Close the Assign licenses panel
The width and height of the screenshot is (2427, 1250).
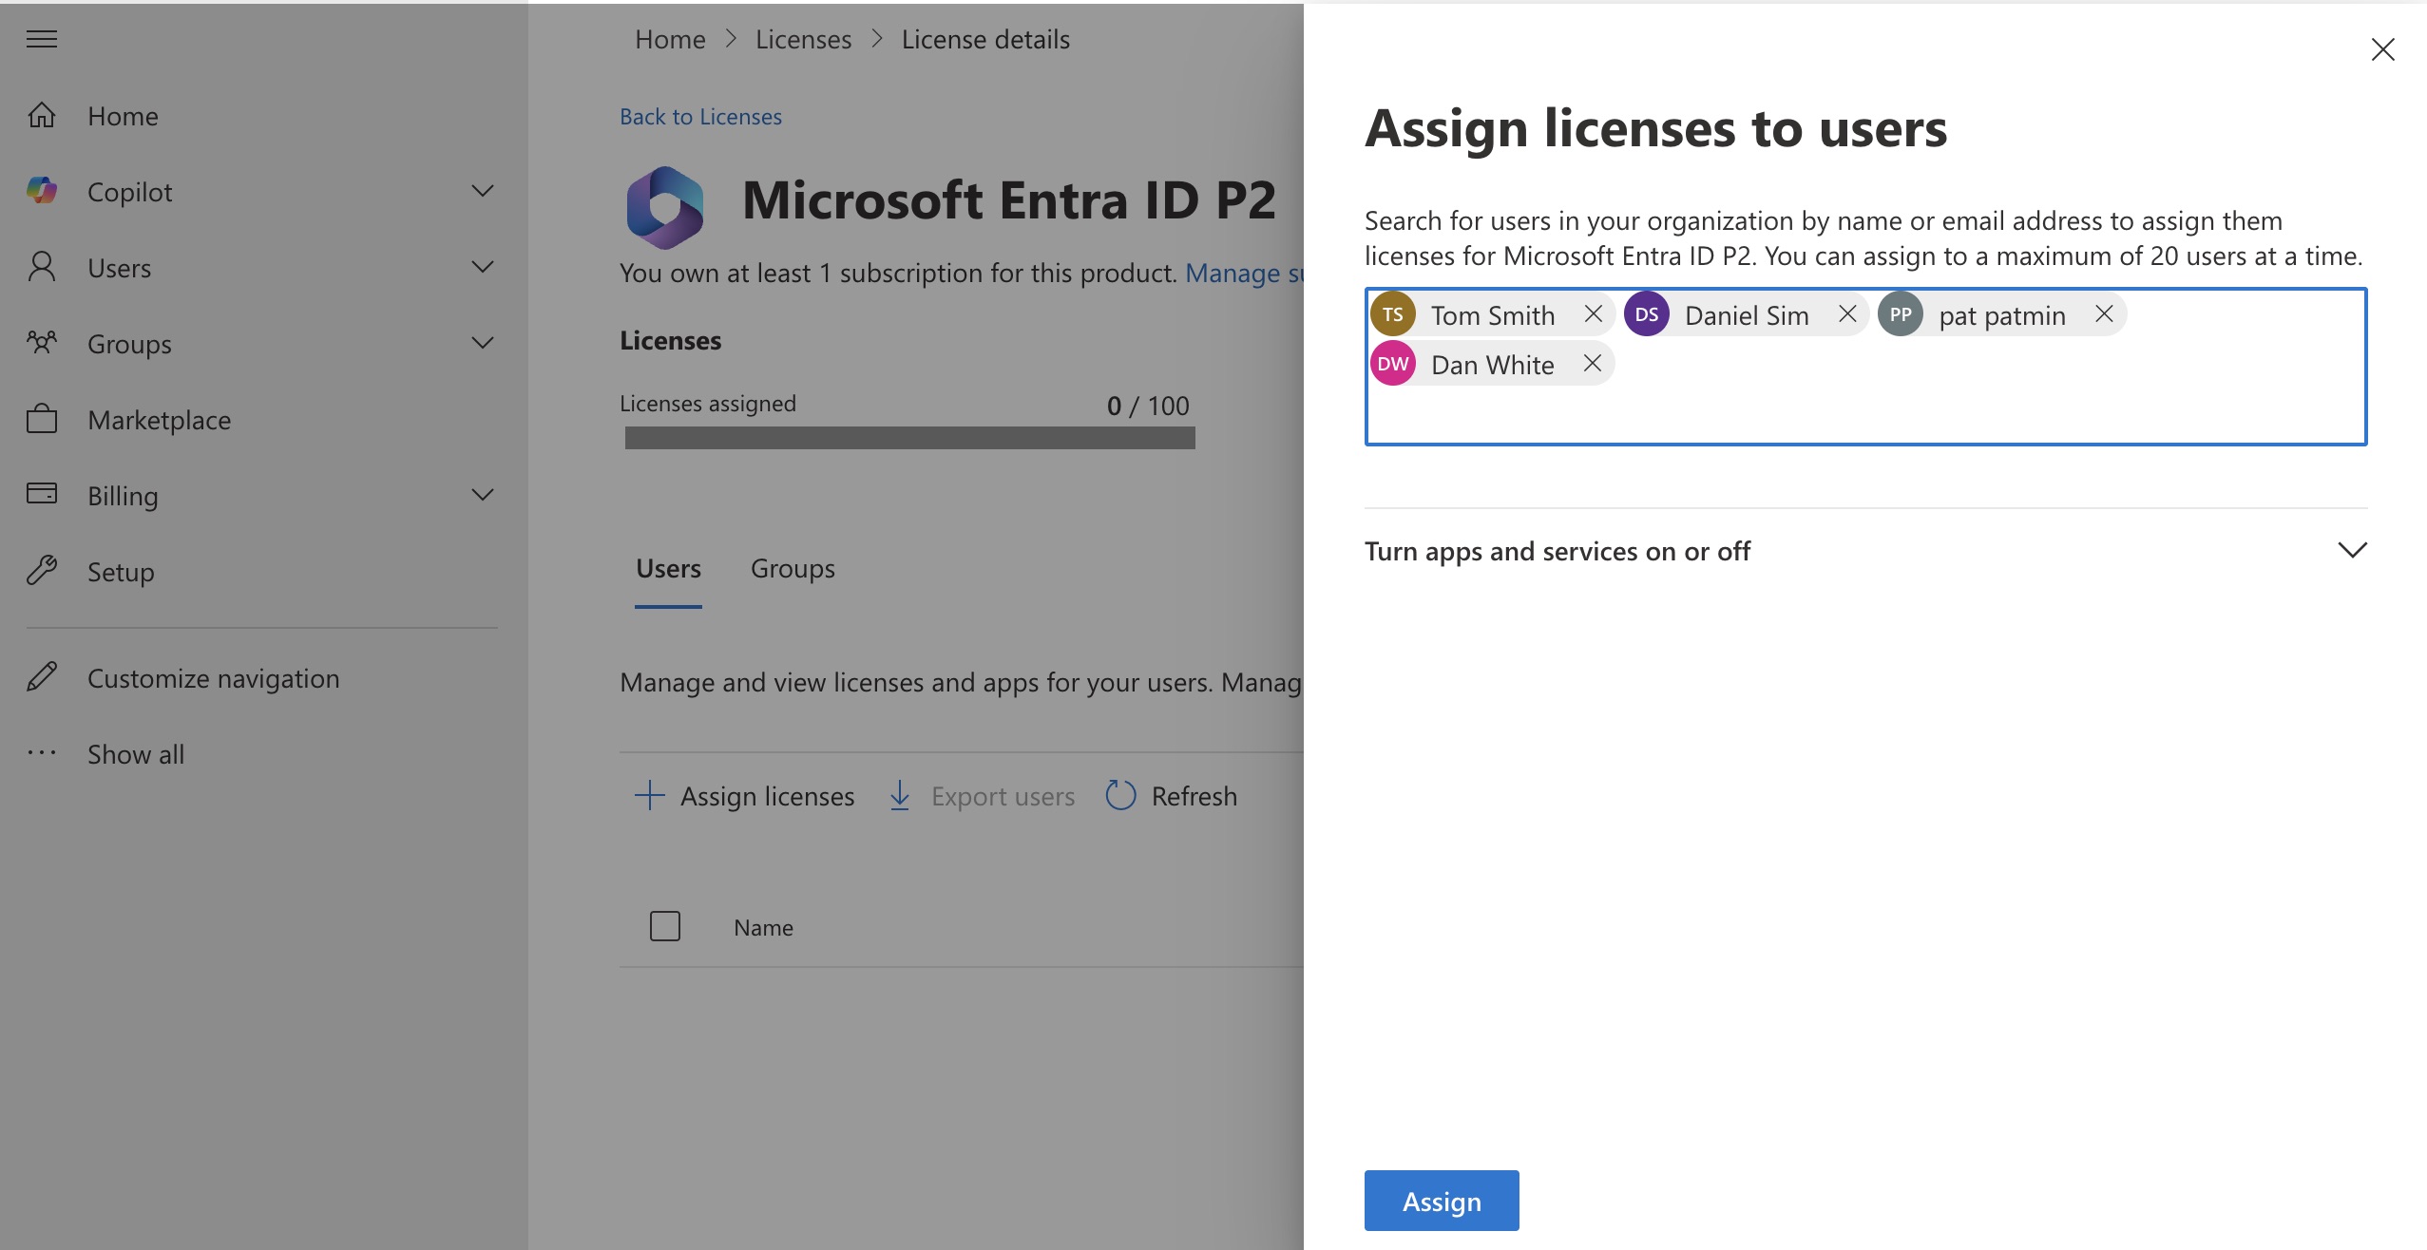2383,49
